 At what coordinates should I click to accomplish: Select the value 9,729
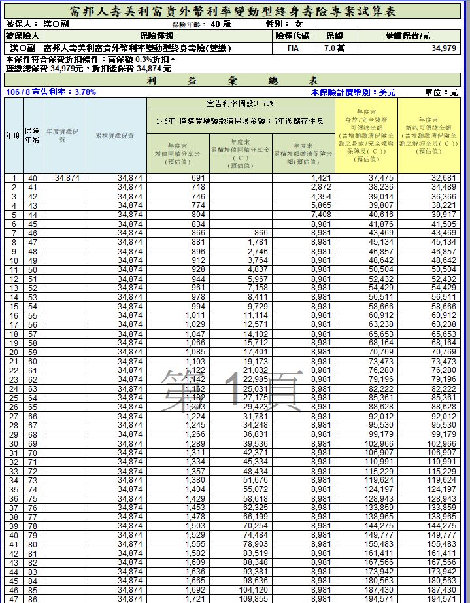pyautogui.click(x=258, y=307)
